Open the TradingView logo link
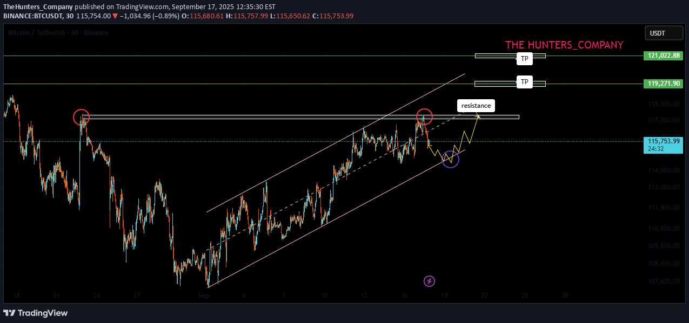The height and width of the screenshot is (323, 689). click(x=36, y=313)
